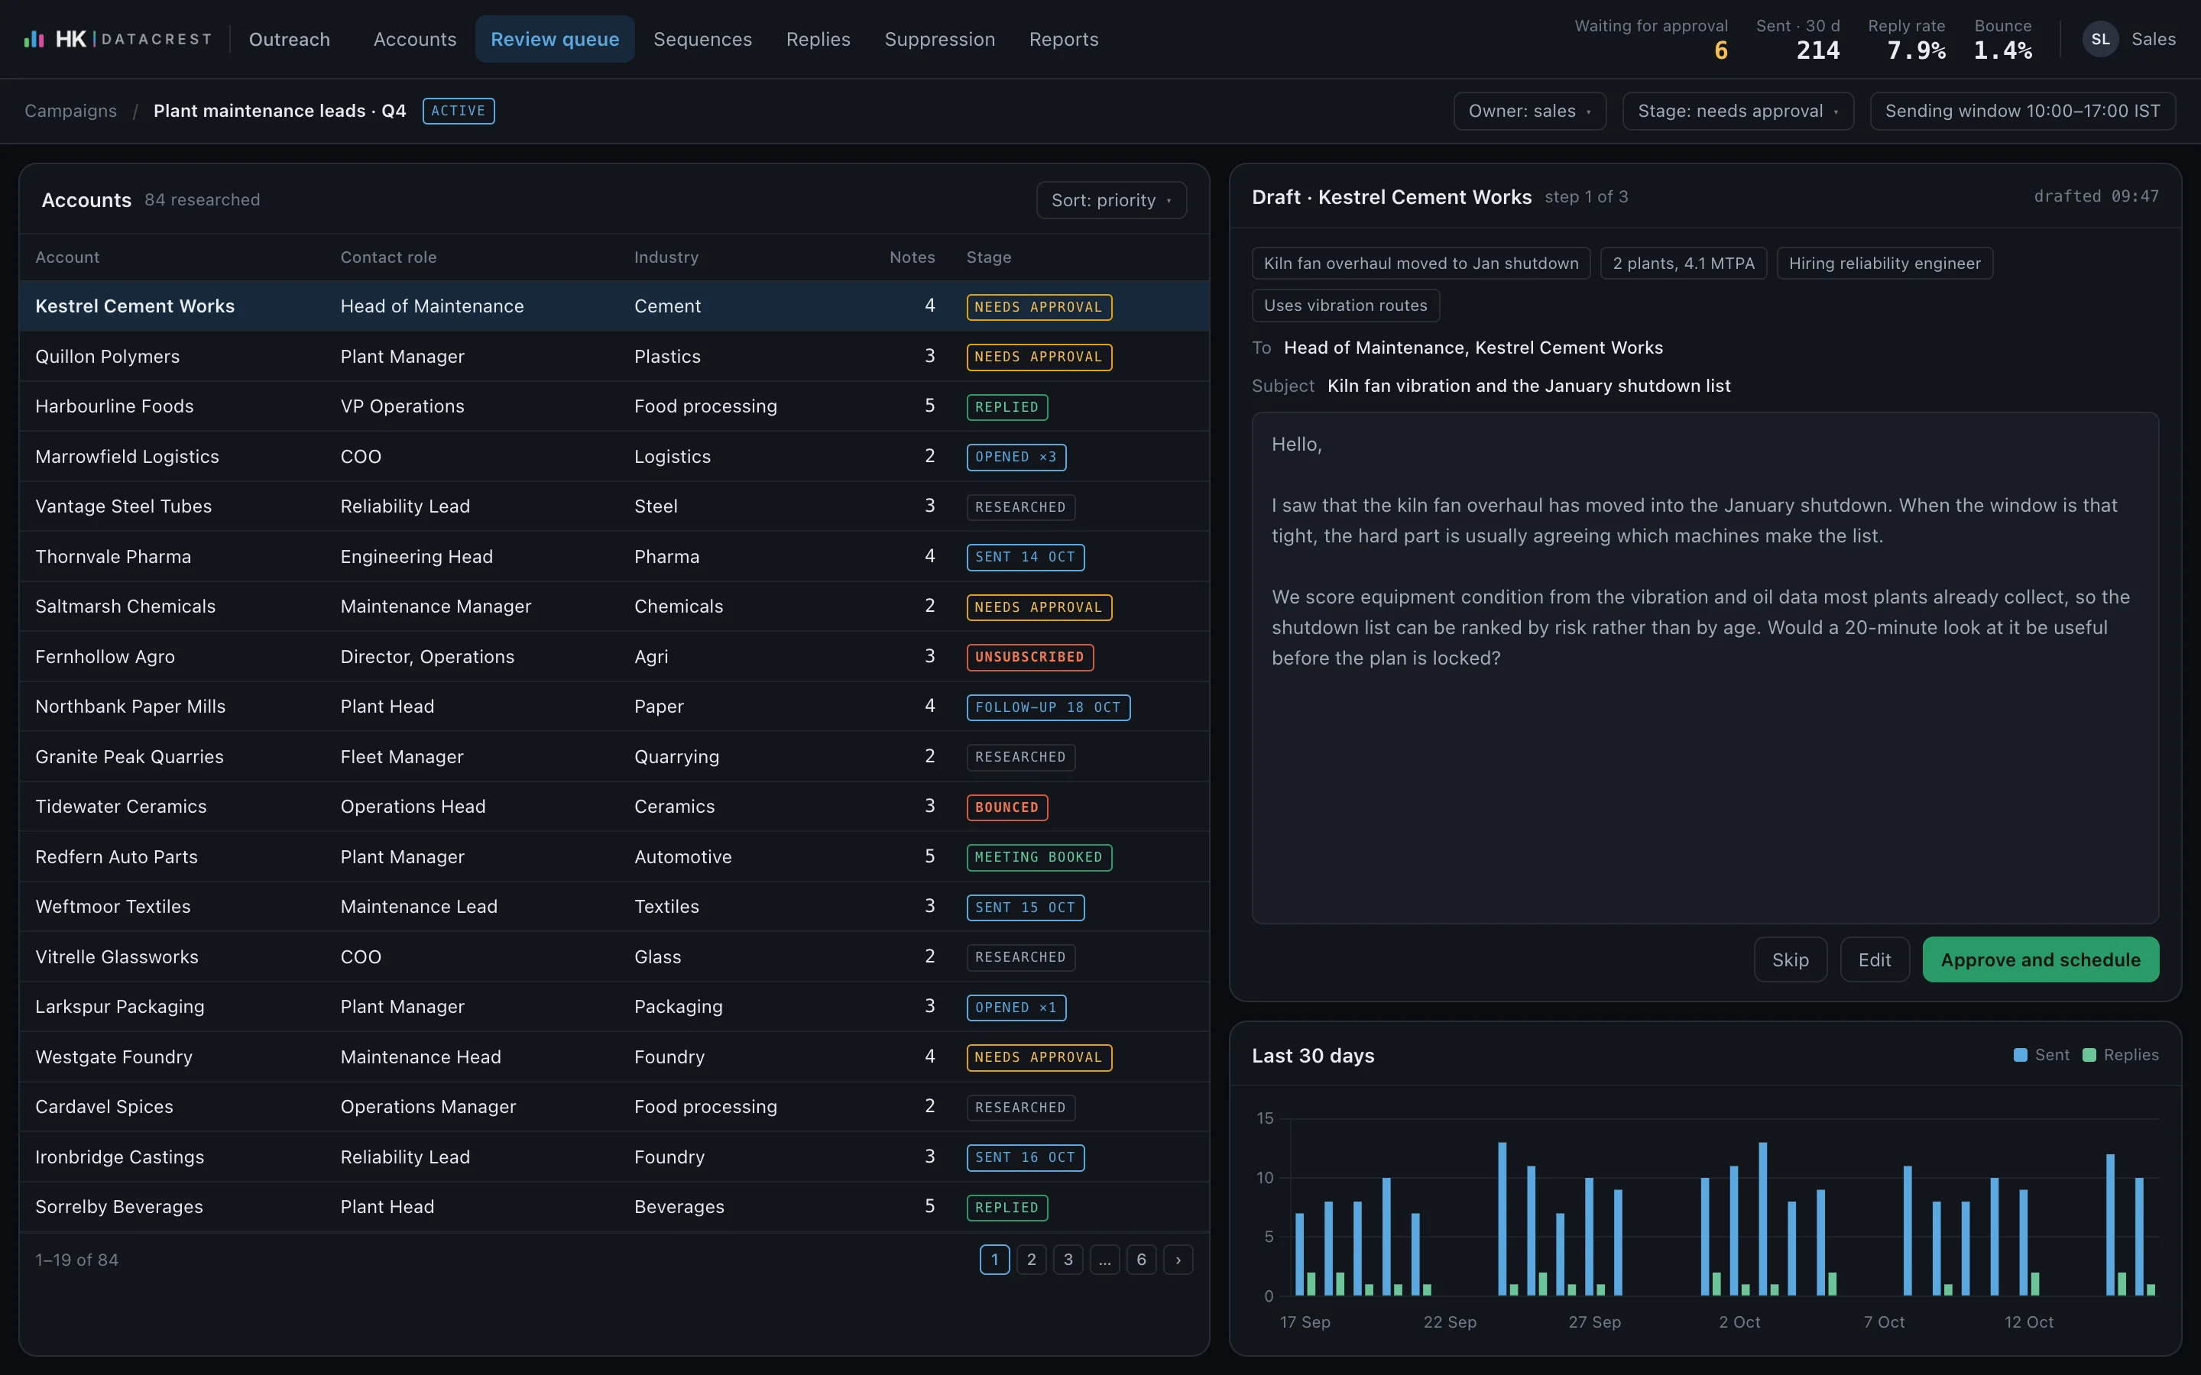Image resolution: width=2201 pixels, height=1375 pixels.
Task: Open the Sort: priority dropdown
Action: (x=1111, y=200)
